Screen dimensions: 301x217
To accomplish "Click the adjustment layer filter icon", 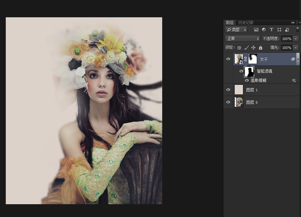I will [x=264, y=29].
